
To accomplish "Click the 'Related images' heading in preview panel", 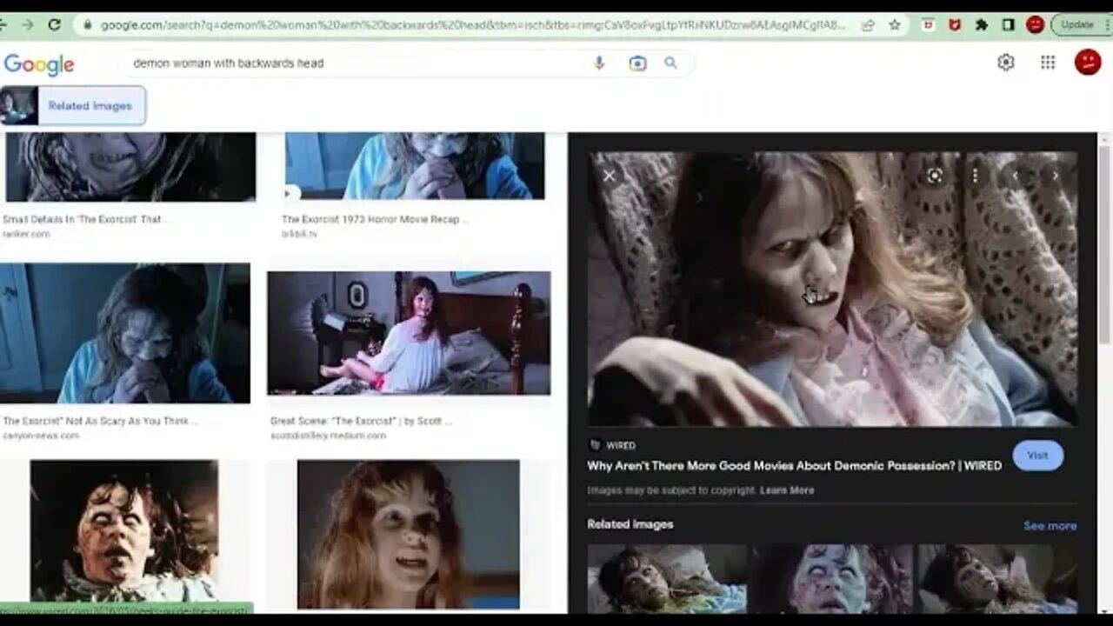I will (630, 524).
